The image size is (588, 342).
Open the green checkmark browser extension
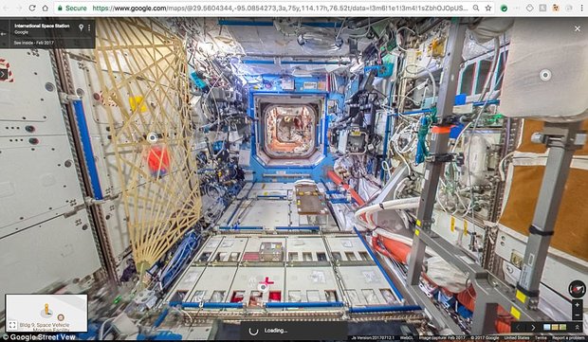point(504,8)
